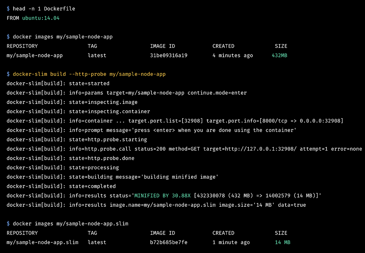Click the 'docker images my/sample-node-app' command line

[x=63, y=37]
